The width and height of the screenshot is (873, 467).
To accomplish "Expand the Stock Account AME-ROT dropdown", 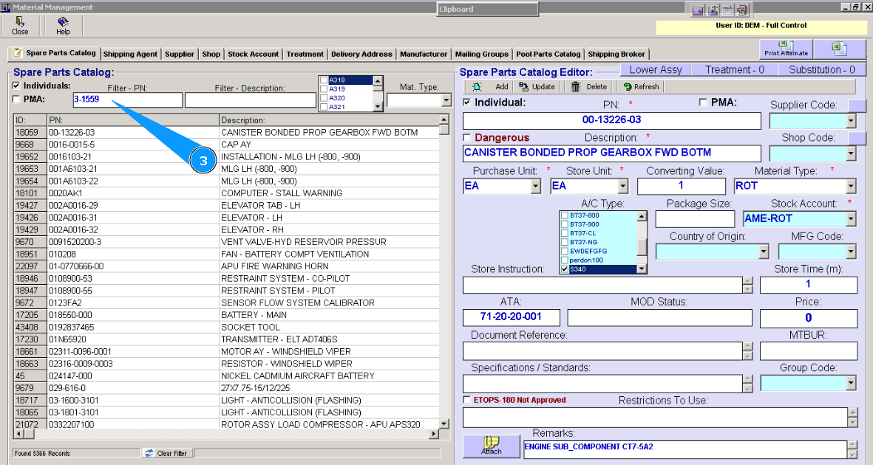I will [x=851, y=219].
